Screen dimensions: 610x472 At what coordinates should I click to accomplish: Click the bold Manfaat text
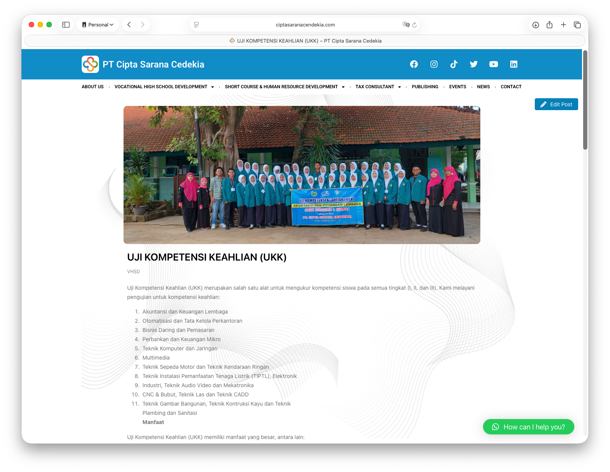pyautogui.click(x=153, y=422)
